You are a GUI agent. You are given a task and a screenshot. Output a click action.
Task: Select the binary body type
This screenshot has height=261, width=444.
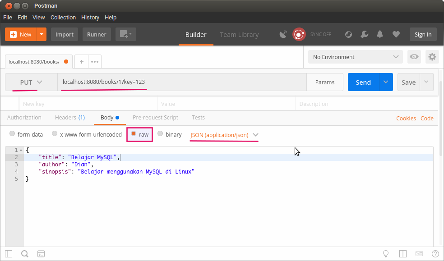coord(160,134)
